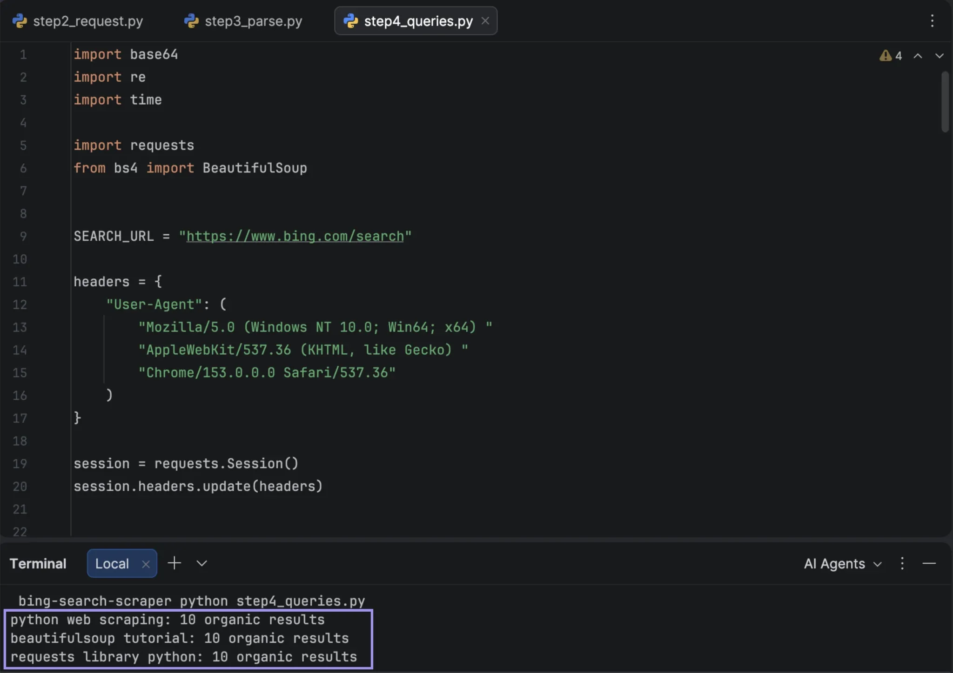This screenshot has height=673, width=953.
Task: Jump to the next highlighted problem
Action: click(940, 56)
